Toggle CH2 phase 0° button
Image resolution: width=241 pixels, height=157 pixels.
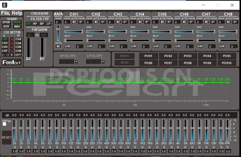click(103, 22)
